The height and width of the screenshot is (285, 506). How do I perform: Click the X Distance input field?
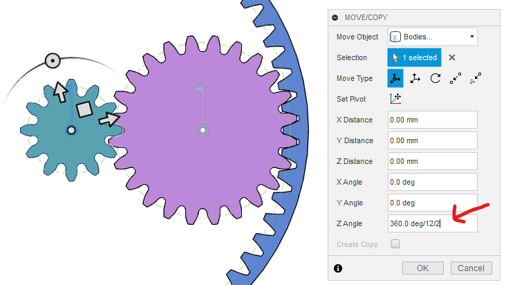pos(433,120)
